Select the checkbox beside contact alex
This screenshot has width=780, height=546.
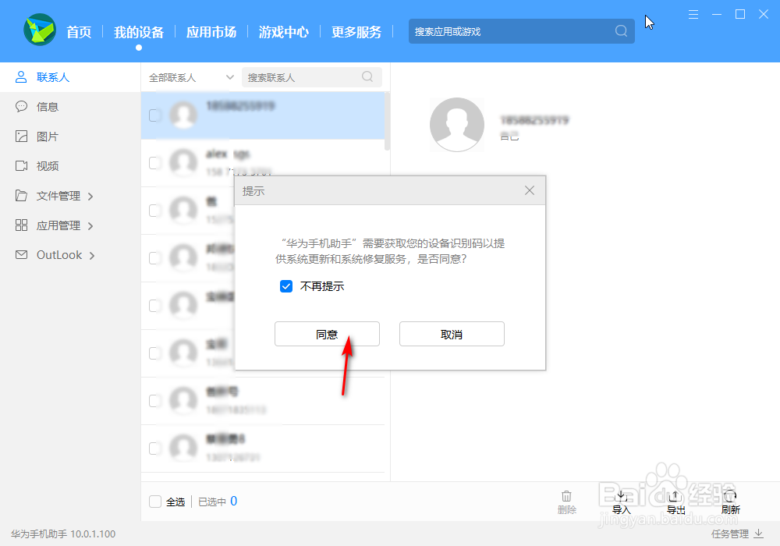[155, 162]
